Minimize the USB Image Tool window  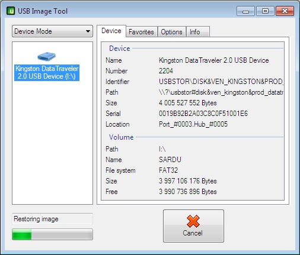[245, 11]
